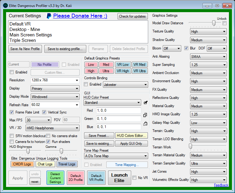The width and height of the screenshot is (235, 193).
Task: Click the Blue color value field
Action: [x=118, y=127]
